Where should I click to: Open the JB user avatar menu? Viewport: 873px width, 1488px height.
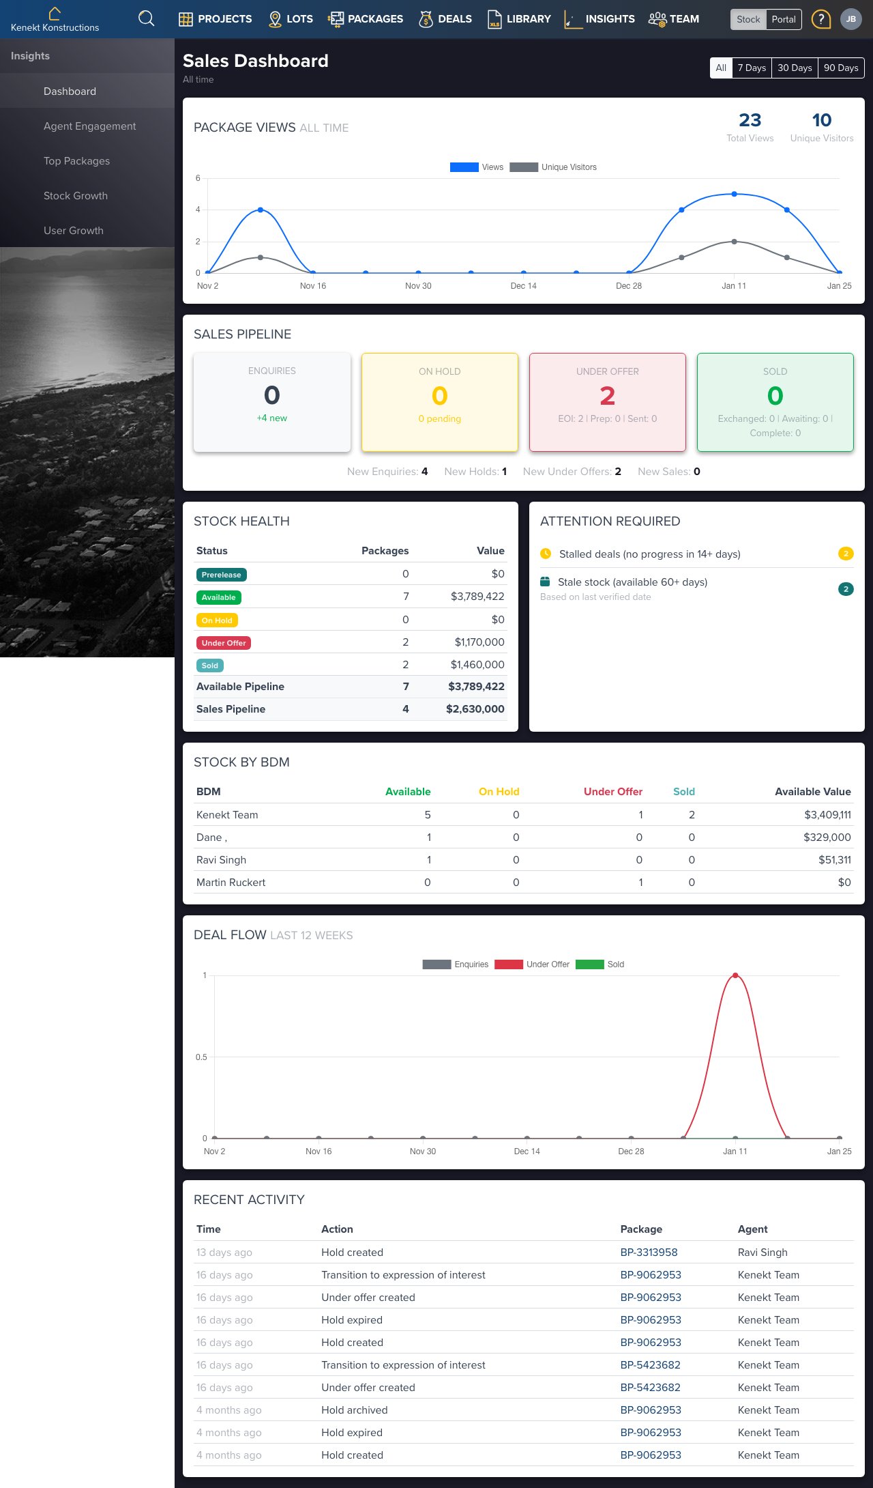coord(851,19)
